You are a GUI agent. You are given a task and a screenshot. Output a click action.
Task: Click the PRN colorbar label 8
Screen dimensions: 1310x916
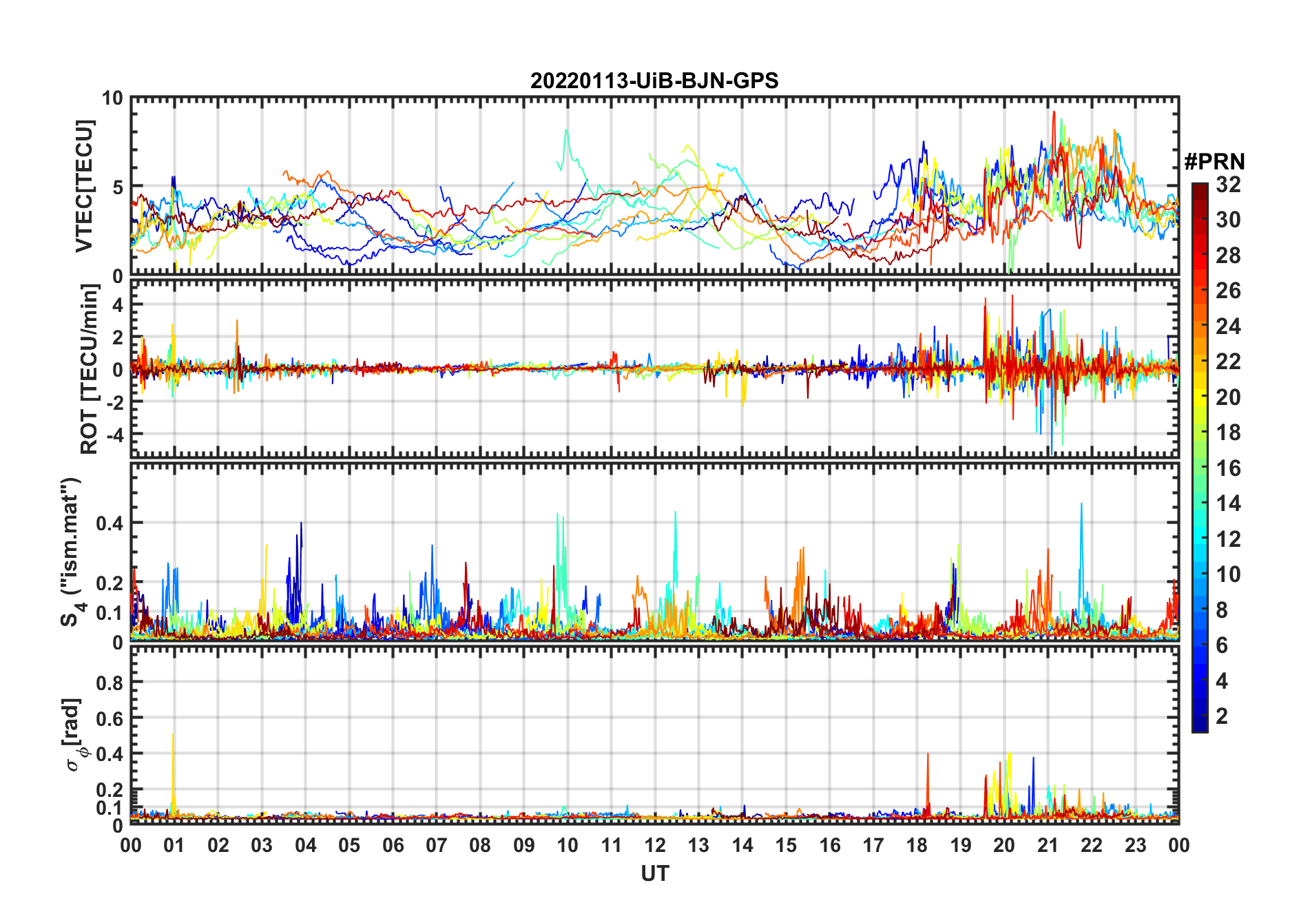[x=1222, y=610]
